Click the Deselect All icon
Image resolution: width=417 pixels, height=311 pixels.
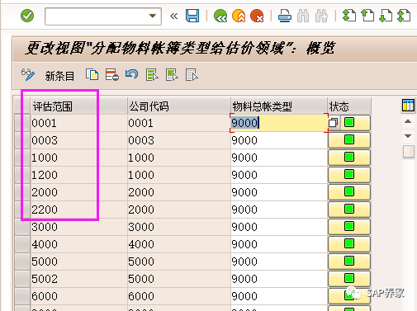click(x=192, y=75)
